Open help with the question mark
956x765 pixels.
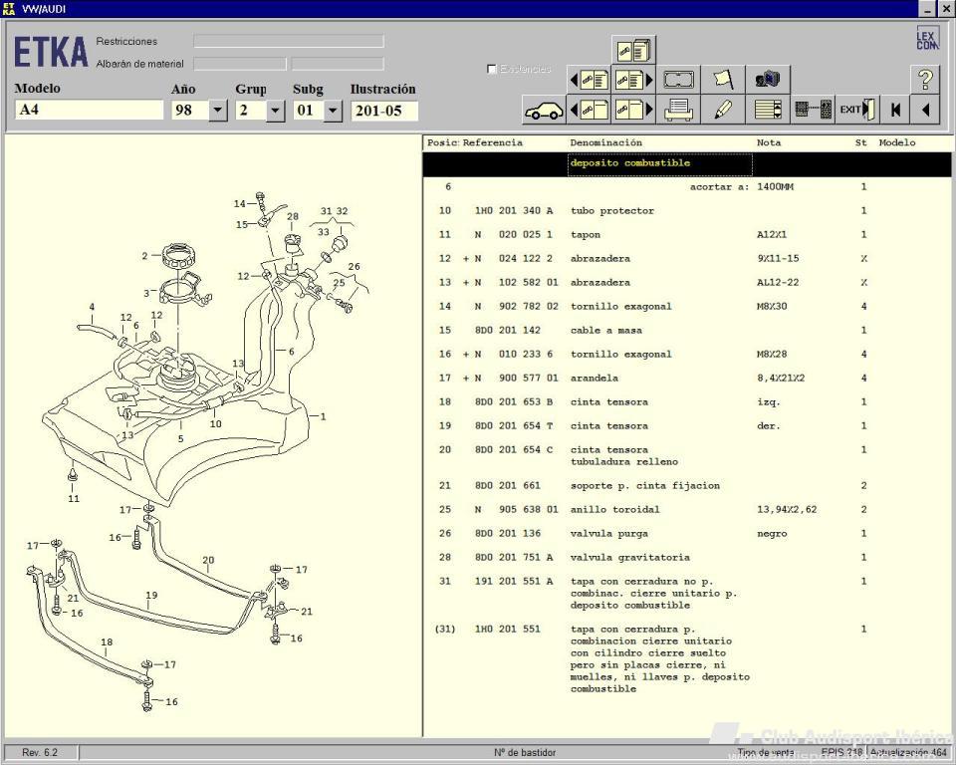(x=925, y=80)
